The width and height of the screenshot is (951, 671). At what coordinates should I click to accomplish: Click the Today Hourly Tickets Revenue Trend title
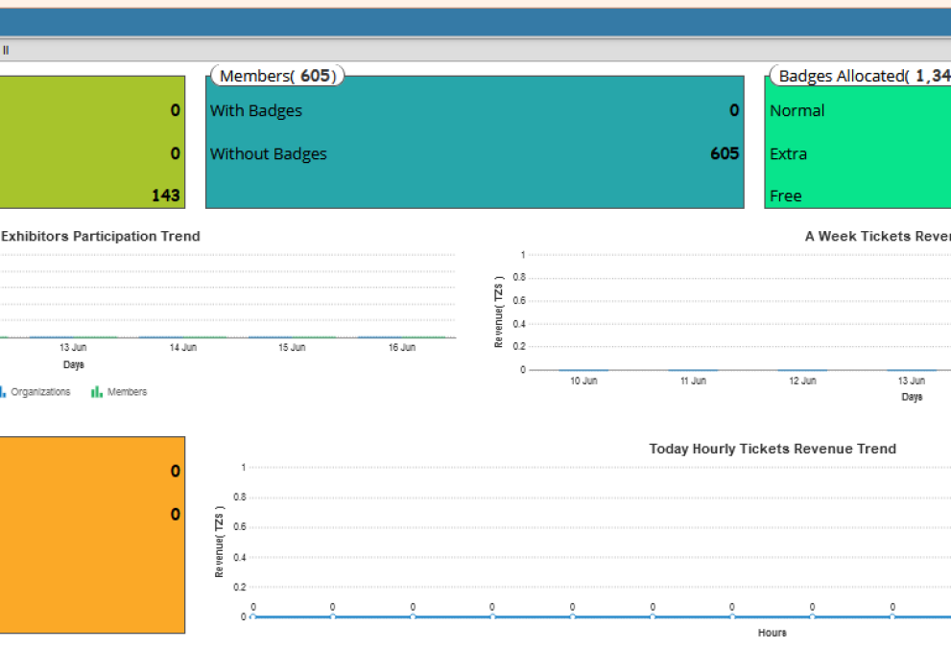(773, 449)
